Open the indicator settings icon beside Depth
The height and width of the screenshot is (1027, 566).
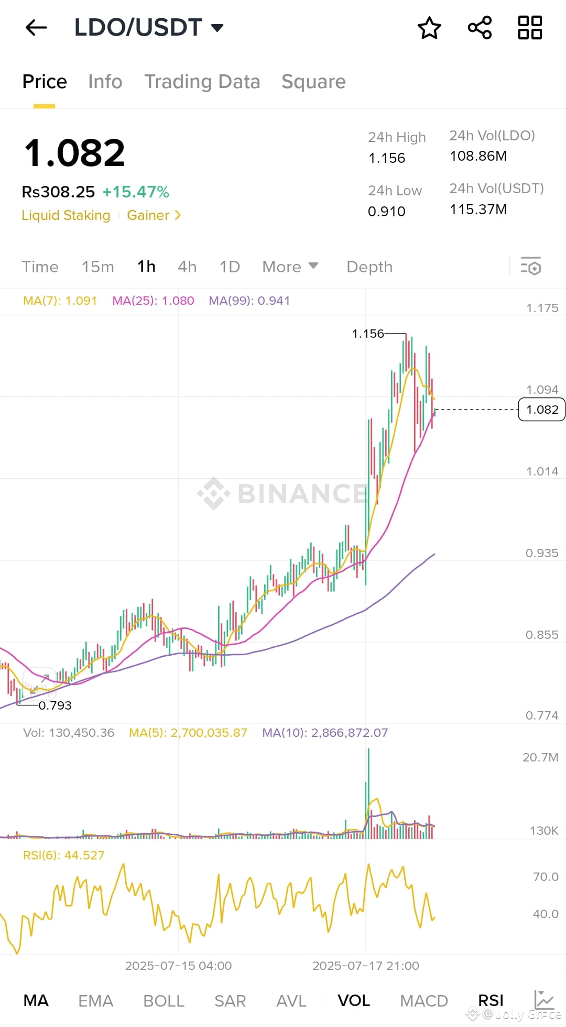tap(531, 267)
